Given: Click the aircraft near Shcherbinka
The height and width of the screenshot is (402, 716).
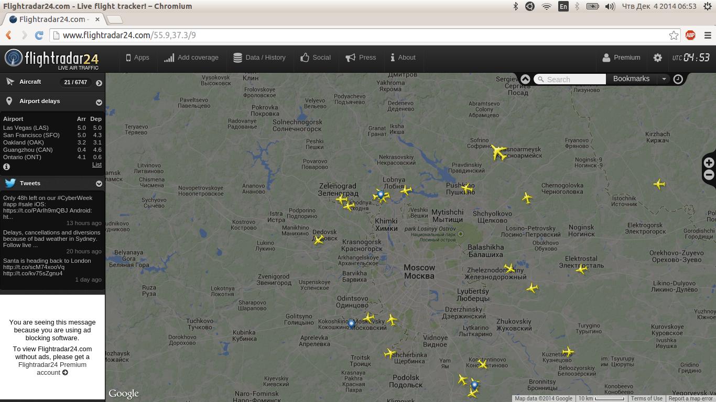Looking at the screenshot, I should click(x=389, y=354).
